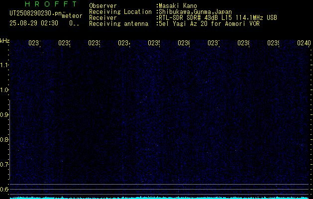Image resolution: width=313 pixels, height=199 pixels.
Task: Click the Receiver label
Action: [x=103, y=18]
